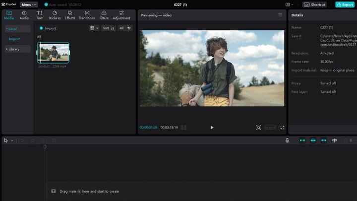
Task: Open the Sort options
Action: pyautogui.click(x=109, y=28)
